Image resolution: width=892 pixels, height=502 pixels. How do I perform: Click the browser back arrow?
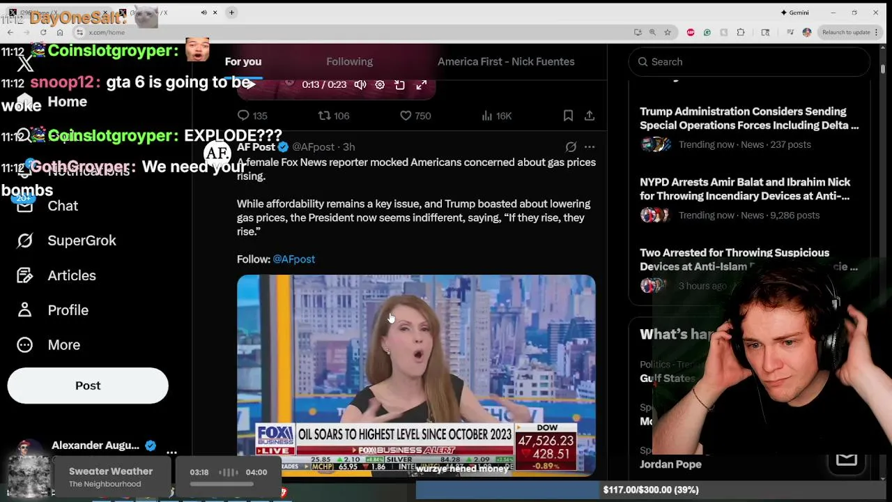pyautogui.click(x=10, y=32)
